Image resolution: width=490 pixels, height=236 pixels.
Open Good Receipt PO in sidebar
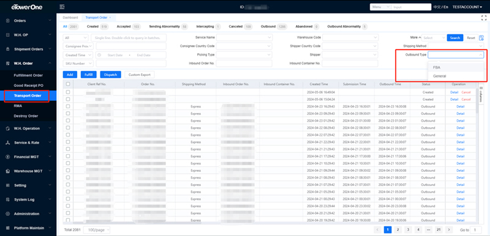(x=28, y=86)
